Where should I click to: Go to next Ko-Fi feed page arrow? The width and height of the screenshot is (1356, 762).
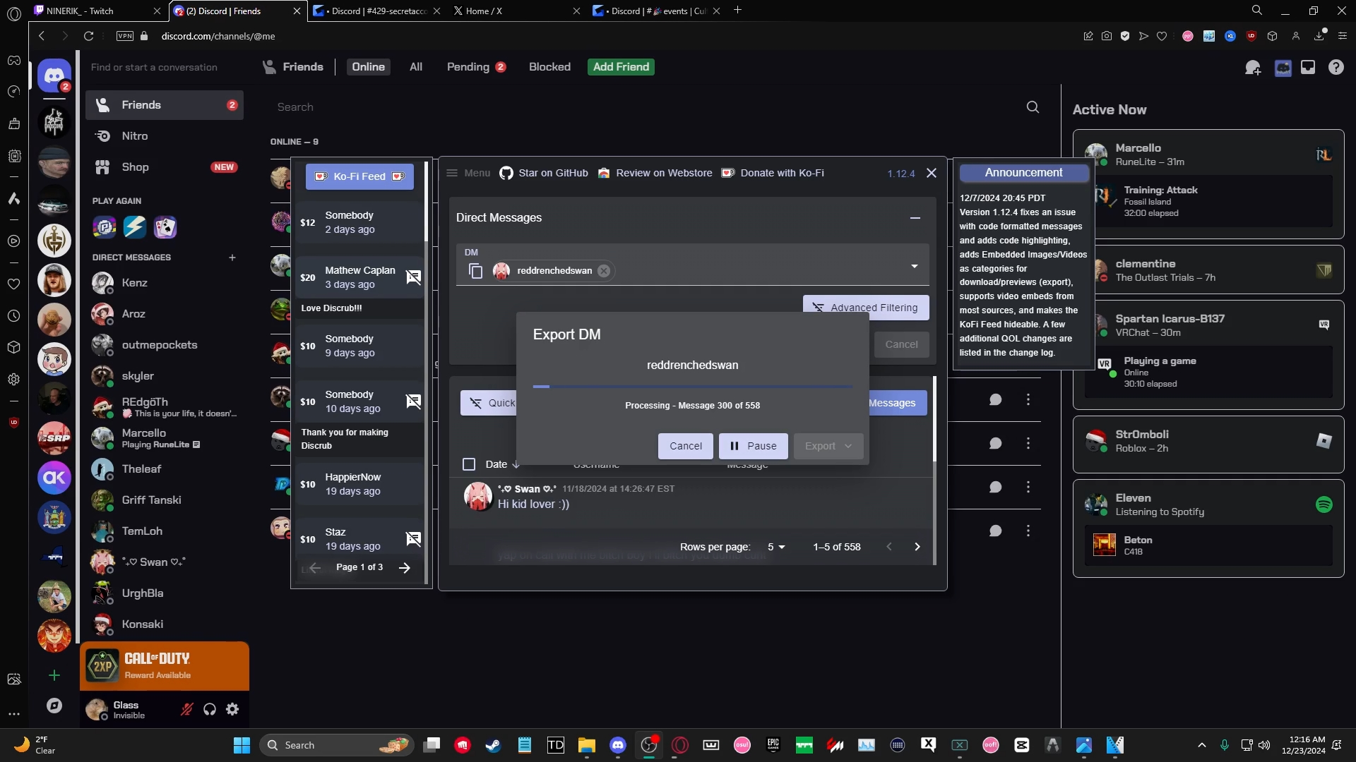click(x=405, y=568)
